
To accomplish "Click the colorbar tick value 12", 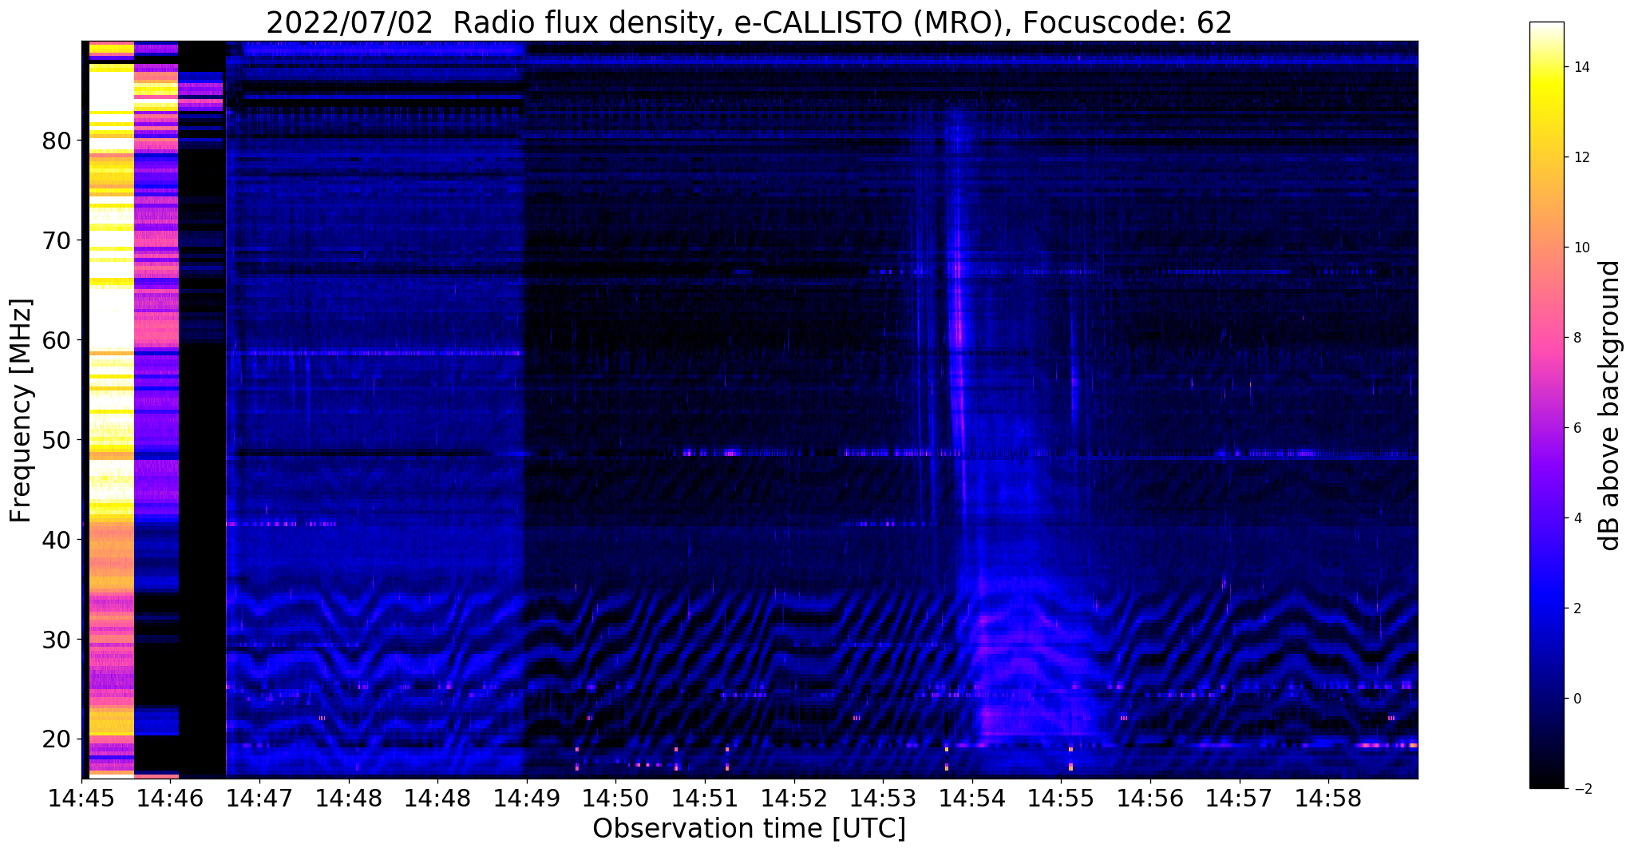I will 1581,158.
